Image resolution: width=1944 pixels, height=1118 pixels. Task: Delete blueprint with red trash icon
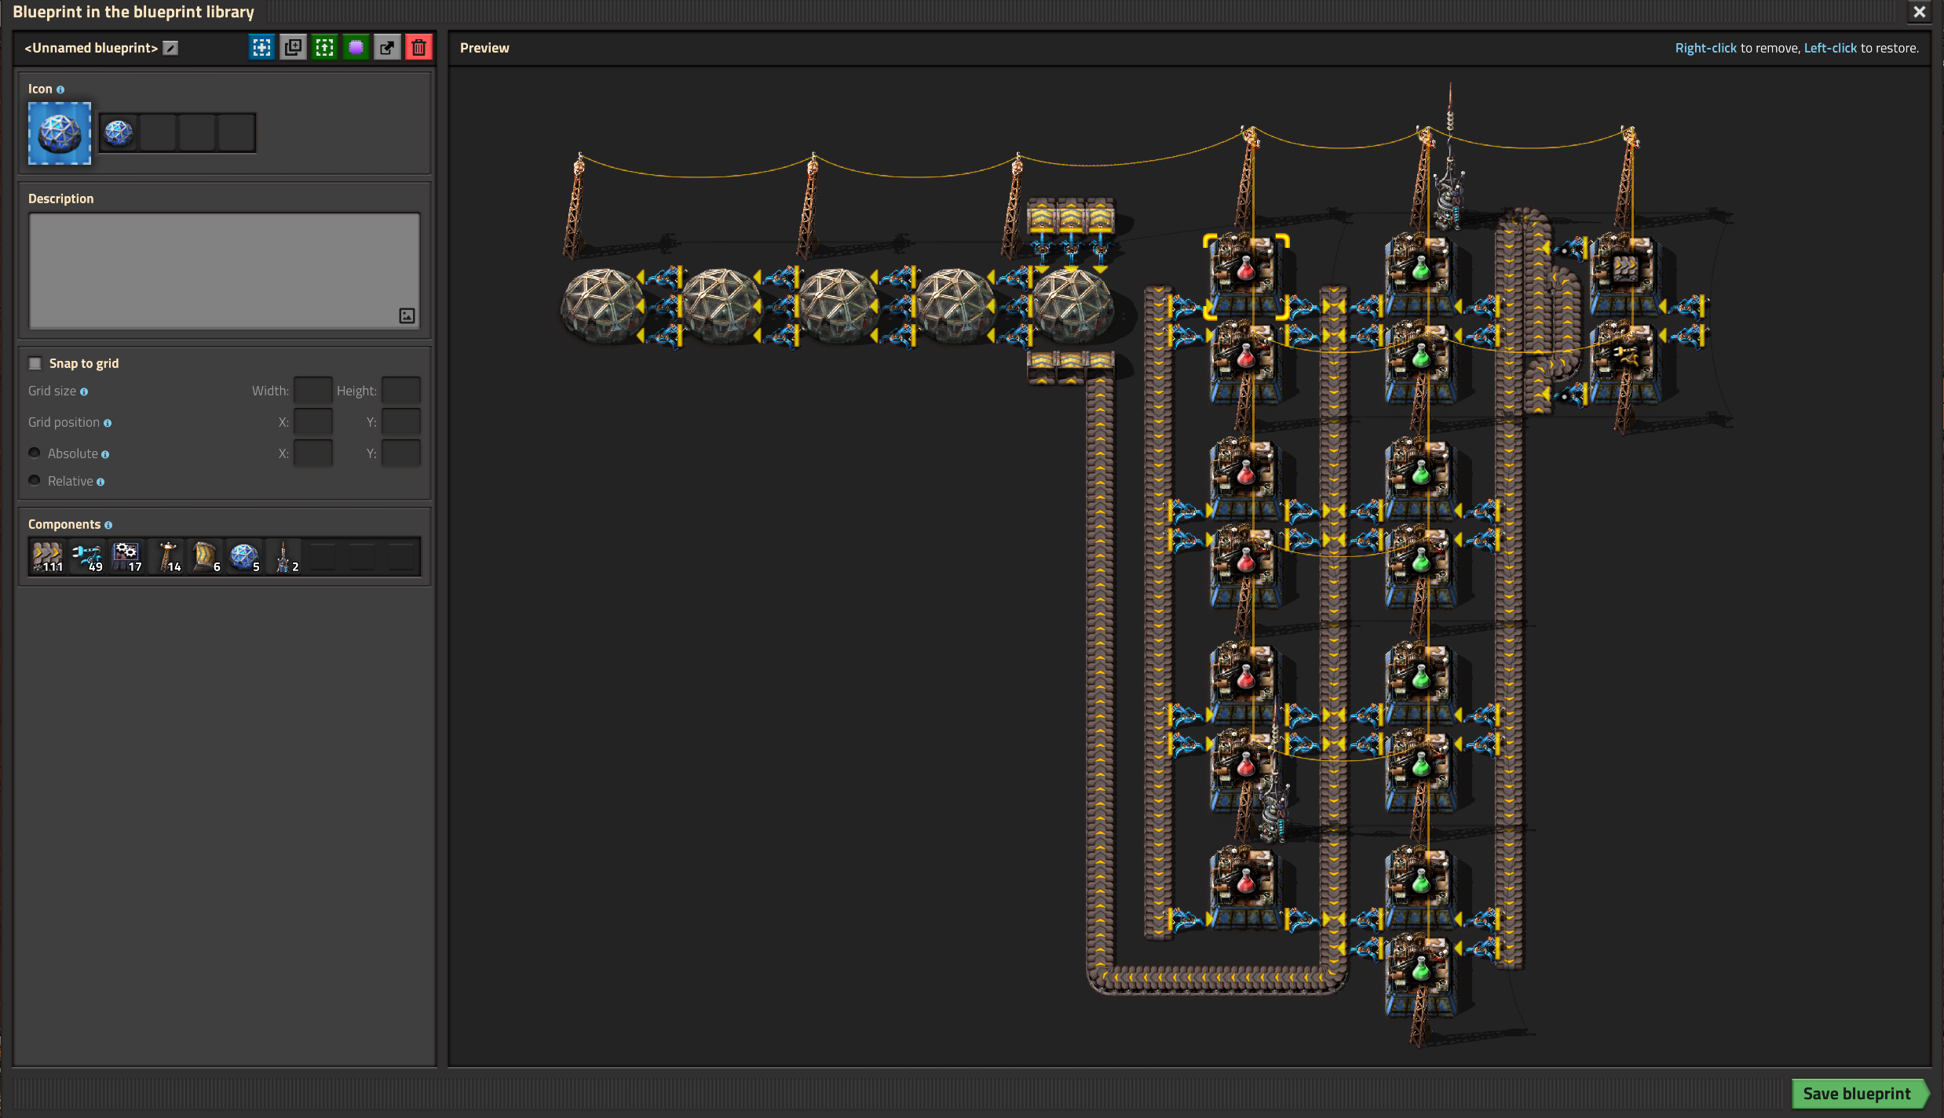418,47
